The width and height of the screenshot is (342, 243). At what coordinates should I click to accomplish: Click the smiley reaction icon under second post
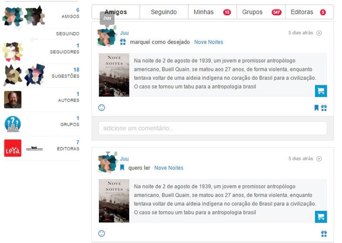102,233
